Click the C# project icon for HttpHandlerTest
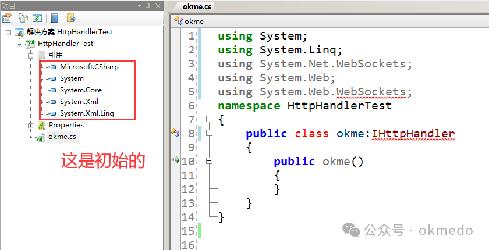The height and width of the screenshot is (250, 489). pos(30,44)
